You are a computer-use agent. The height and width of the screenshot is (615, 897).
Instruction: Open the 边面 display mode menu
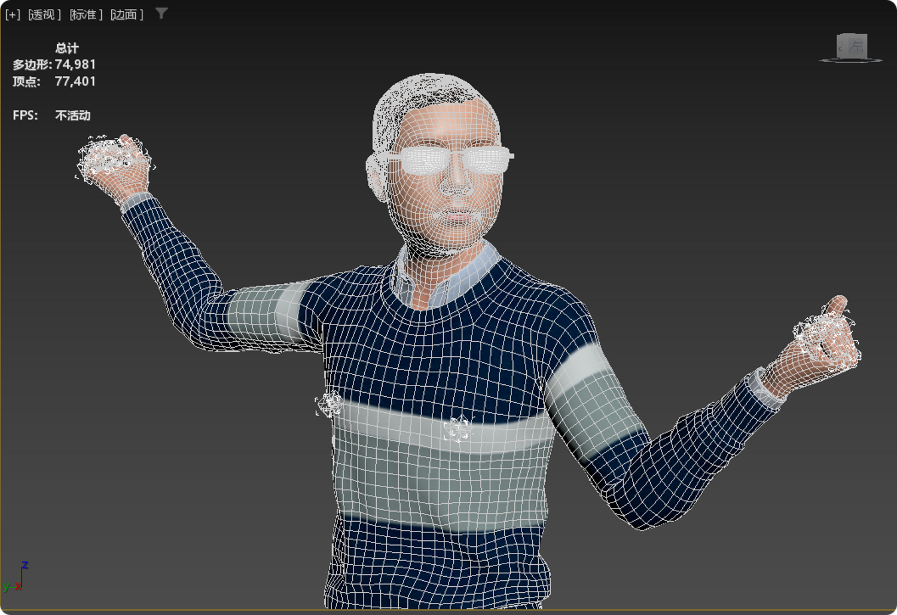(x=127, y=14)
